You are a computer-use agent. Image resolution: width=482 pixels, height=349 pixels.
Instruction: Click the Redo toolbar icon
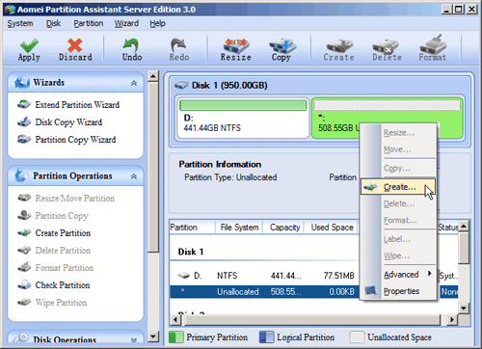point(178,45)
